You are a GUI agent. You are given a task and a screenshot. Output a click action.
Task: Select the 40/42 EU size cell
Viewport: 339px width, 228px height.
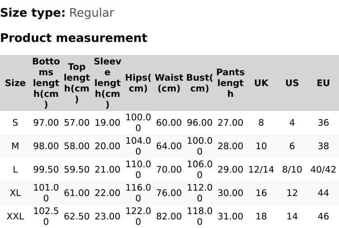(323, 169)
